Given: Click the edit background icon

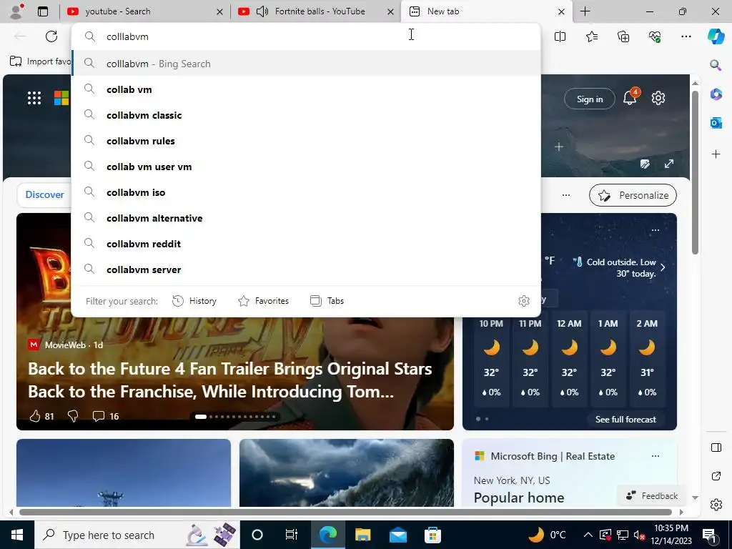Looking at the screenshot, I should click(645, 164).
